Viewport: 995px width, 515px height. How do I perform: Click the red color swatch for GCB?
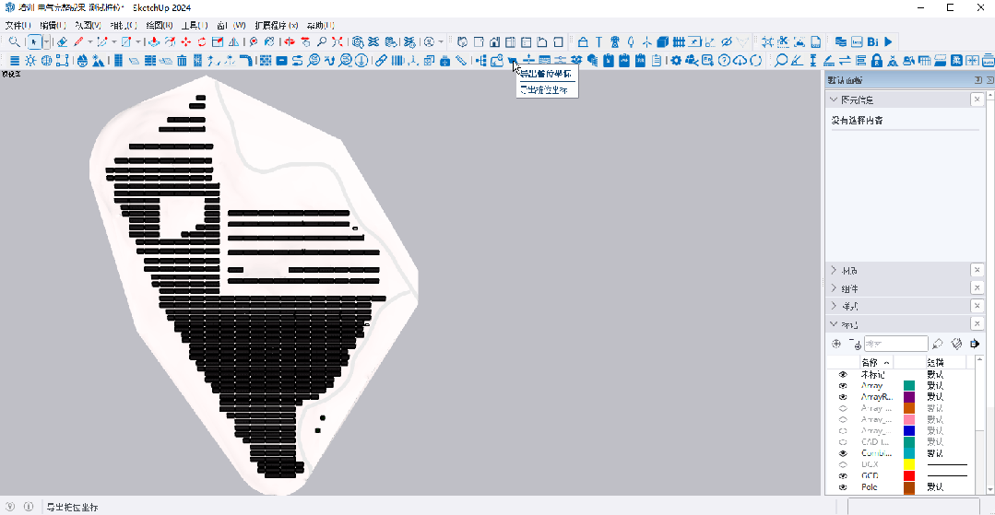tap(908, 475)
